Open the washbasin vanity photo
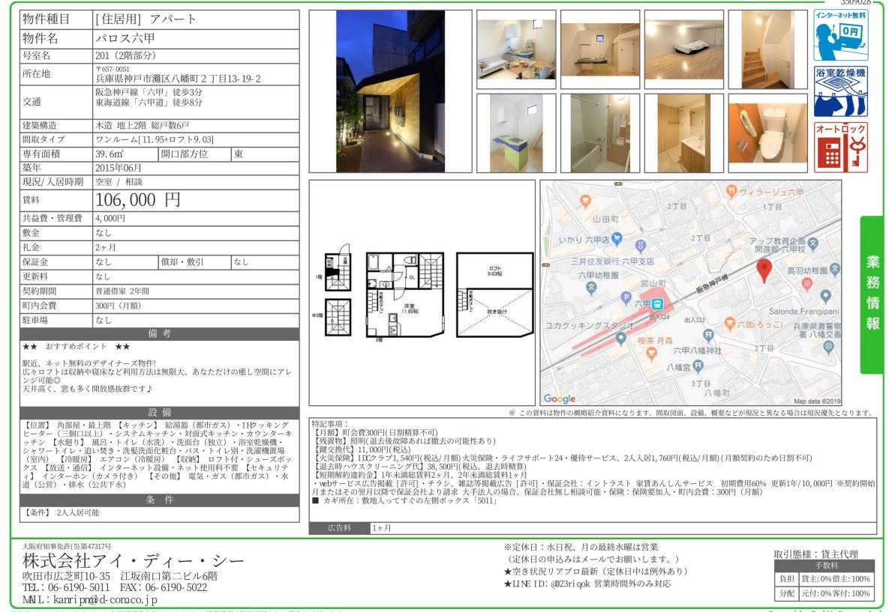This screenshot has height=612, width=889. pos(683,133)
